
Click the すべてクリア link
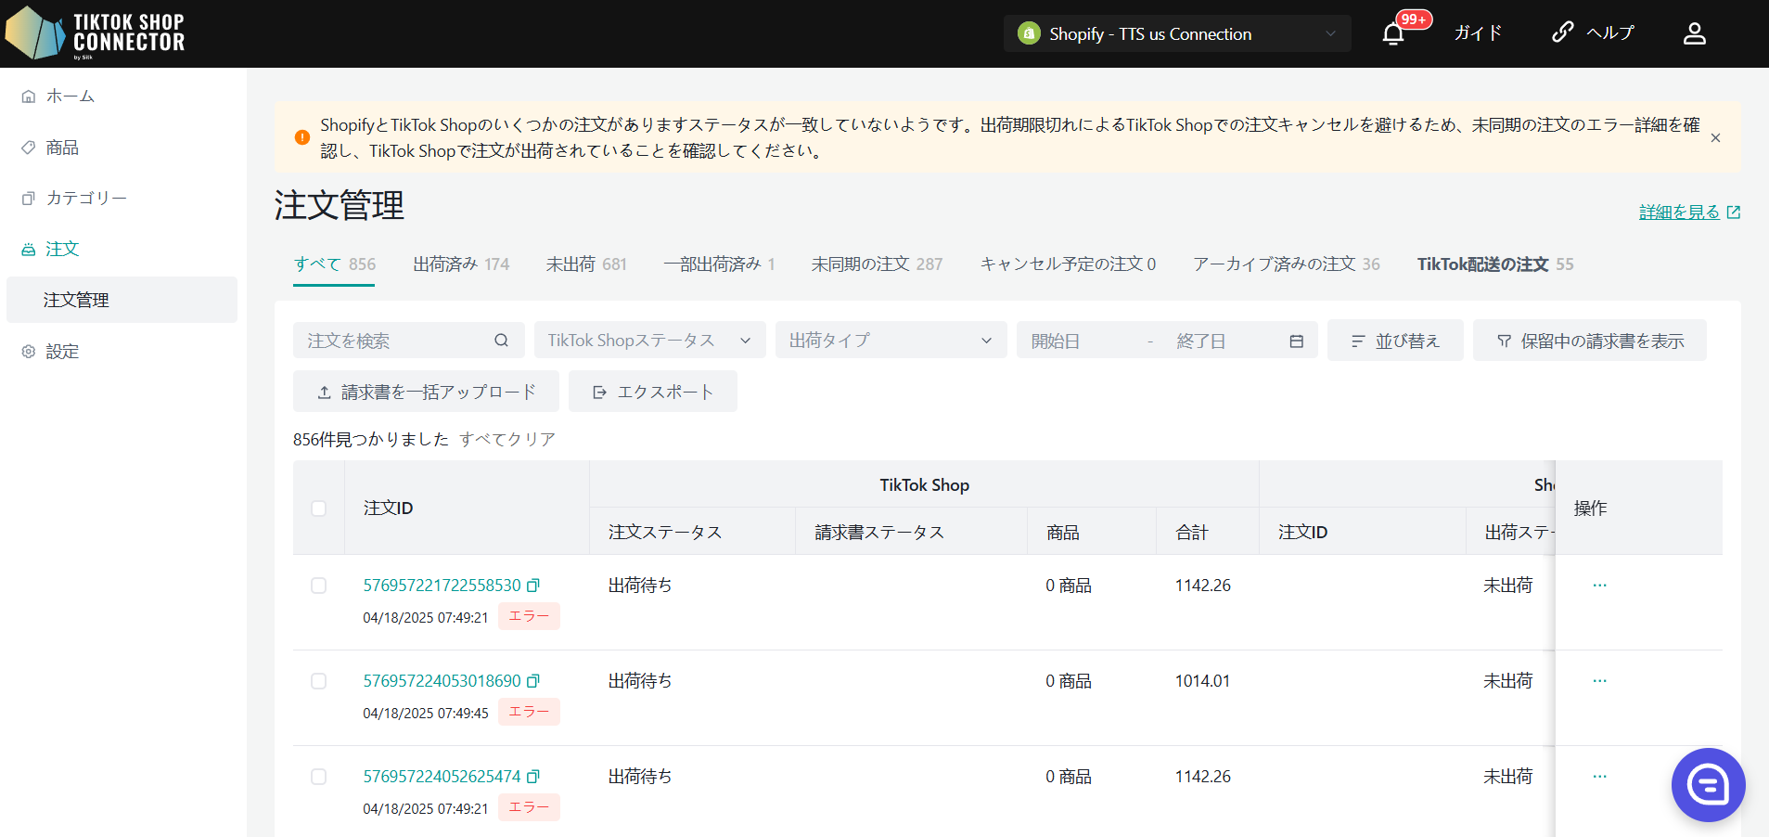pos(507,439)
